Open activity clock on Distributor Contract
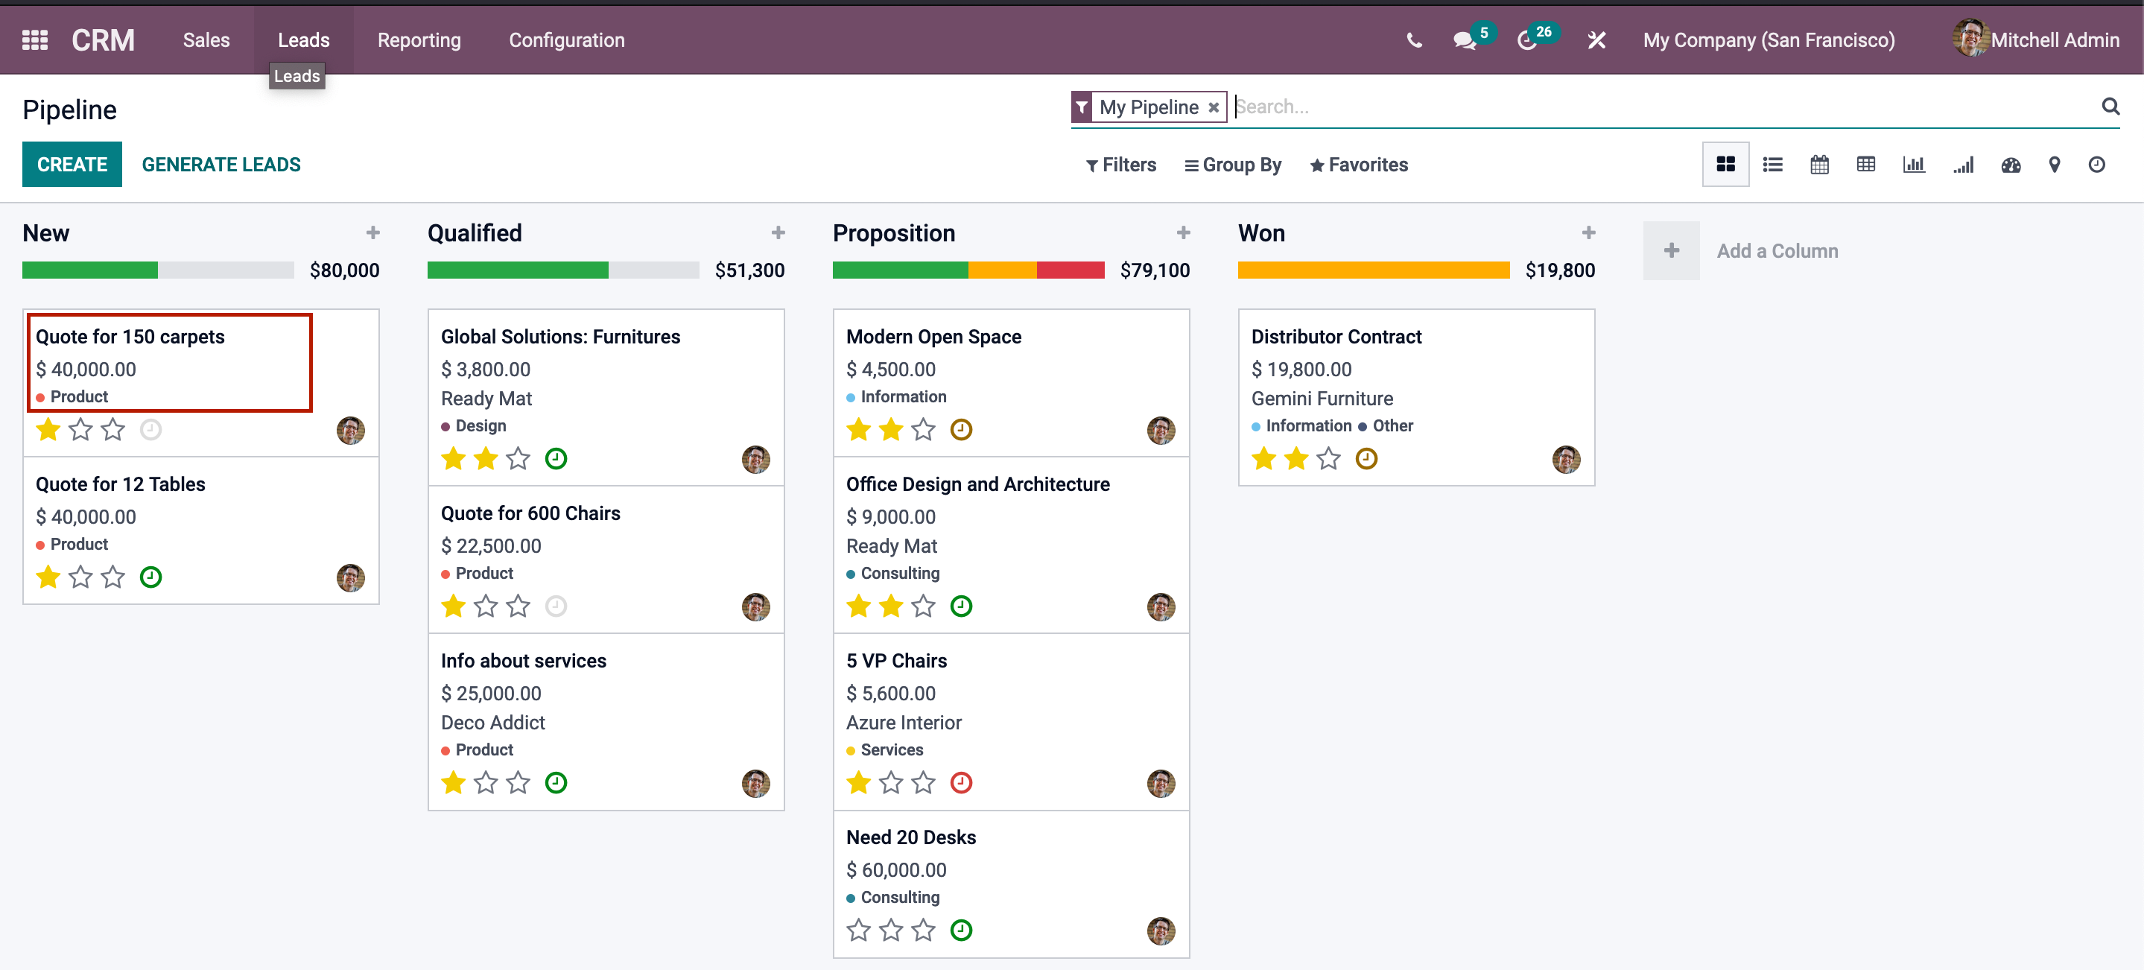This screenshot has height=970, width=2144. click(x=1367, y=459)
